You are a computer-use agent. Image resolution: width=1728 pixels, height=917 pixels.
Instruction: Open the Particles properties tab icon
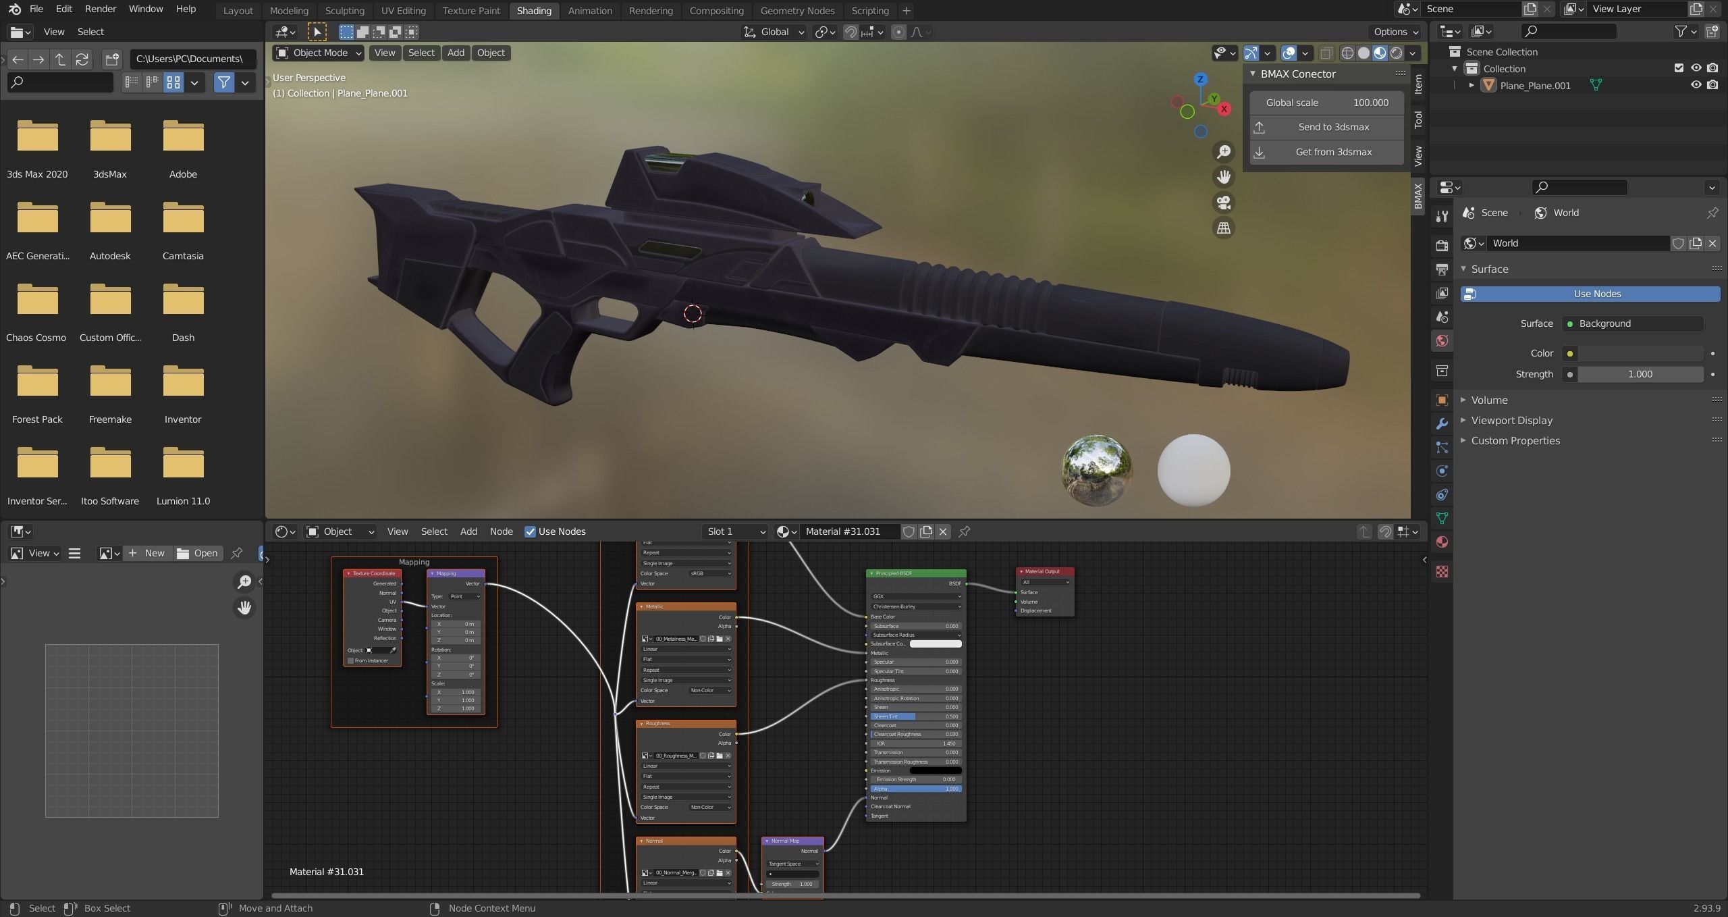1442,447
